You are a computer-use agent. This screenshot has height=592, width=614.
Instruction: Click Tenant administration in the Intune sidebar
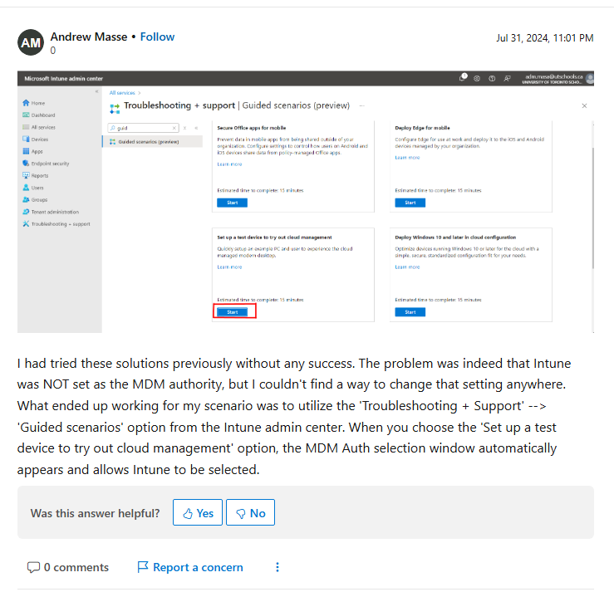tap(51, 212)
